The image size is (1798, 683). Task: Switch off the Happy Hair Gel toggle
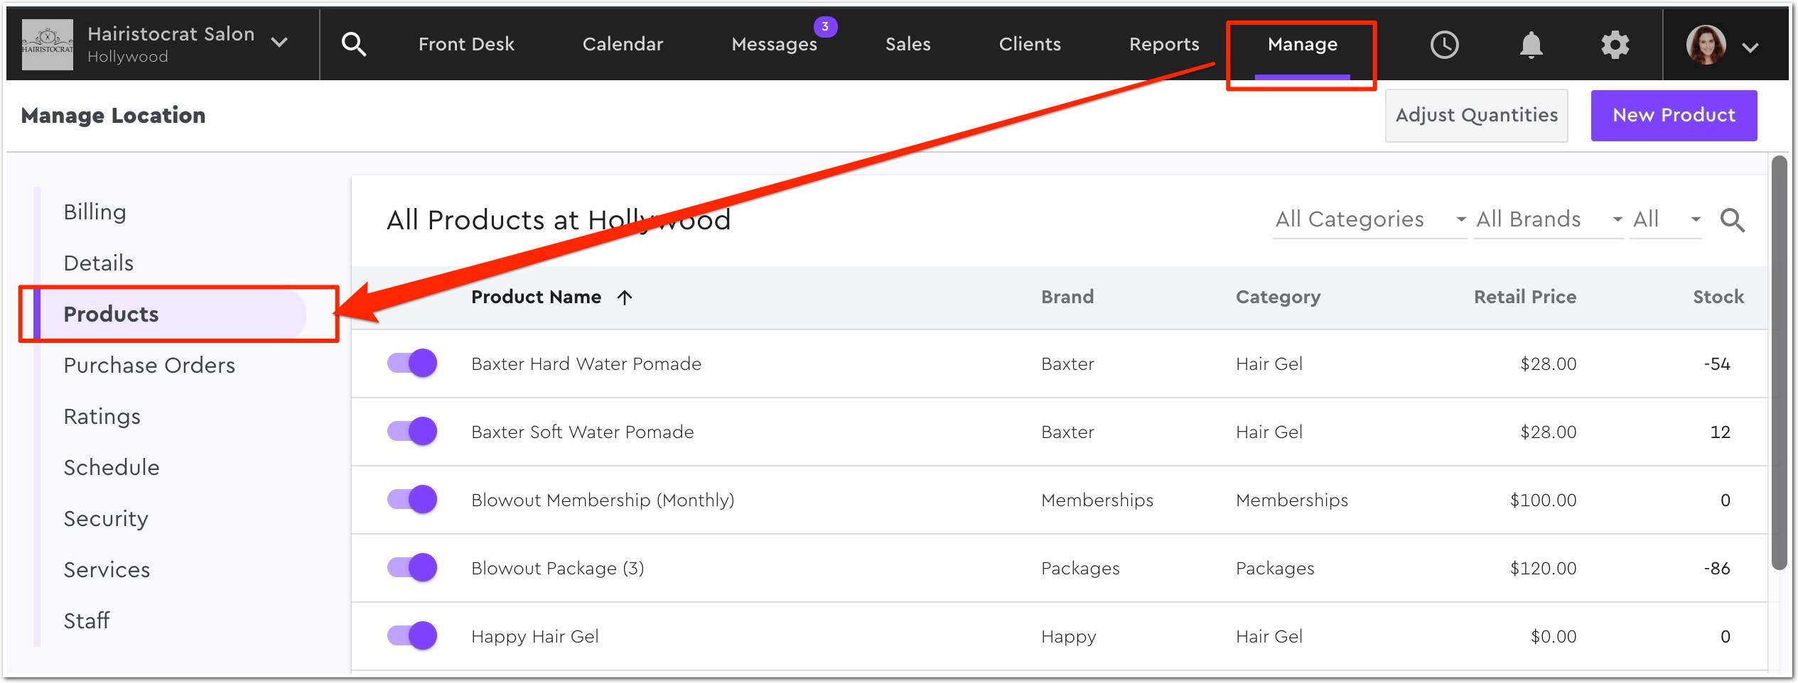[x=412, y=636]
